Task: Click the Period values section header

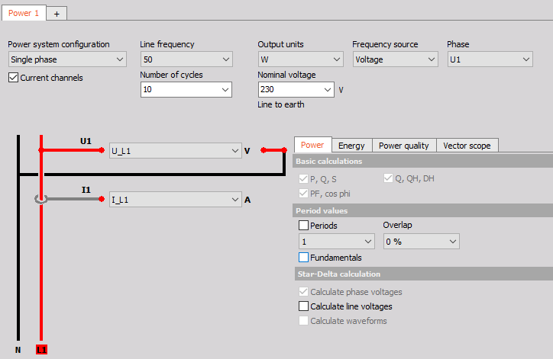Action: click(x=422, y=211)
